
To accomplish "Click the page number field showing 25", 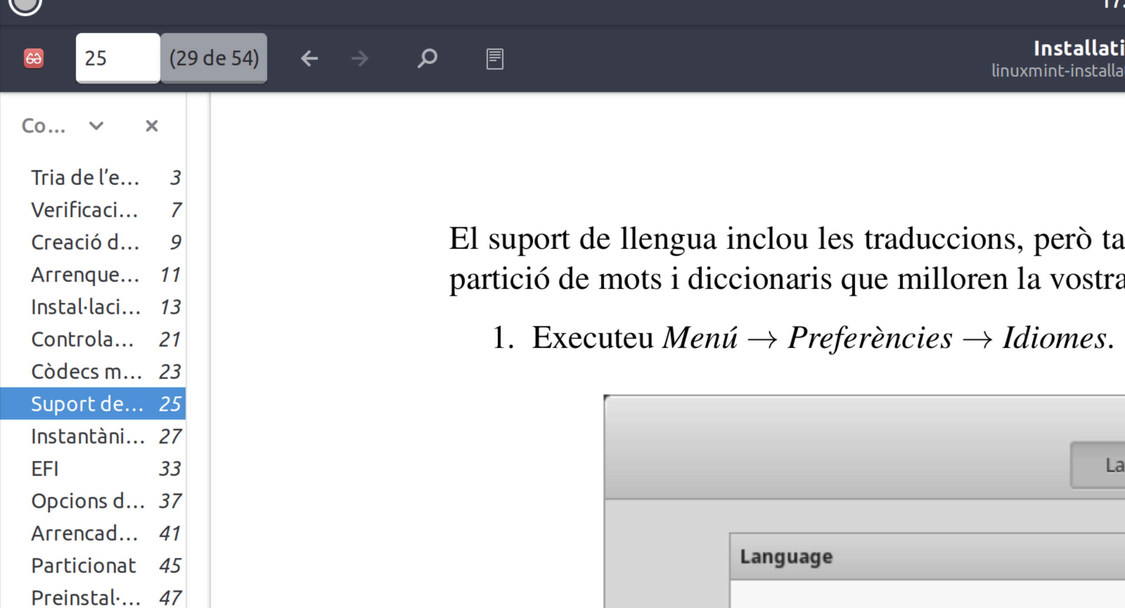I will pyautogui.click(x=118, y=58).
